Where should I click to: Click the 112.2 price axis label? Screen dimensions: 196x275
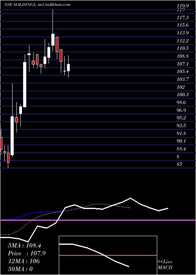183,41
